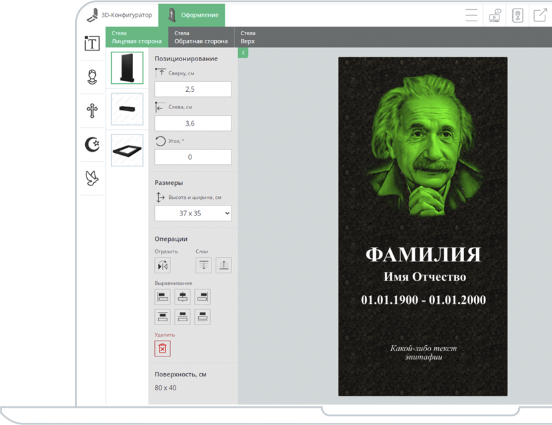The width and height of the screenshot is (552, 425).
Task: Select the Имя Отчество text
Action: [424, 277]
